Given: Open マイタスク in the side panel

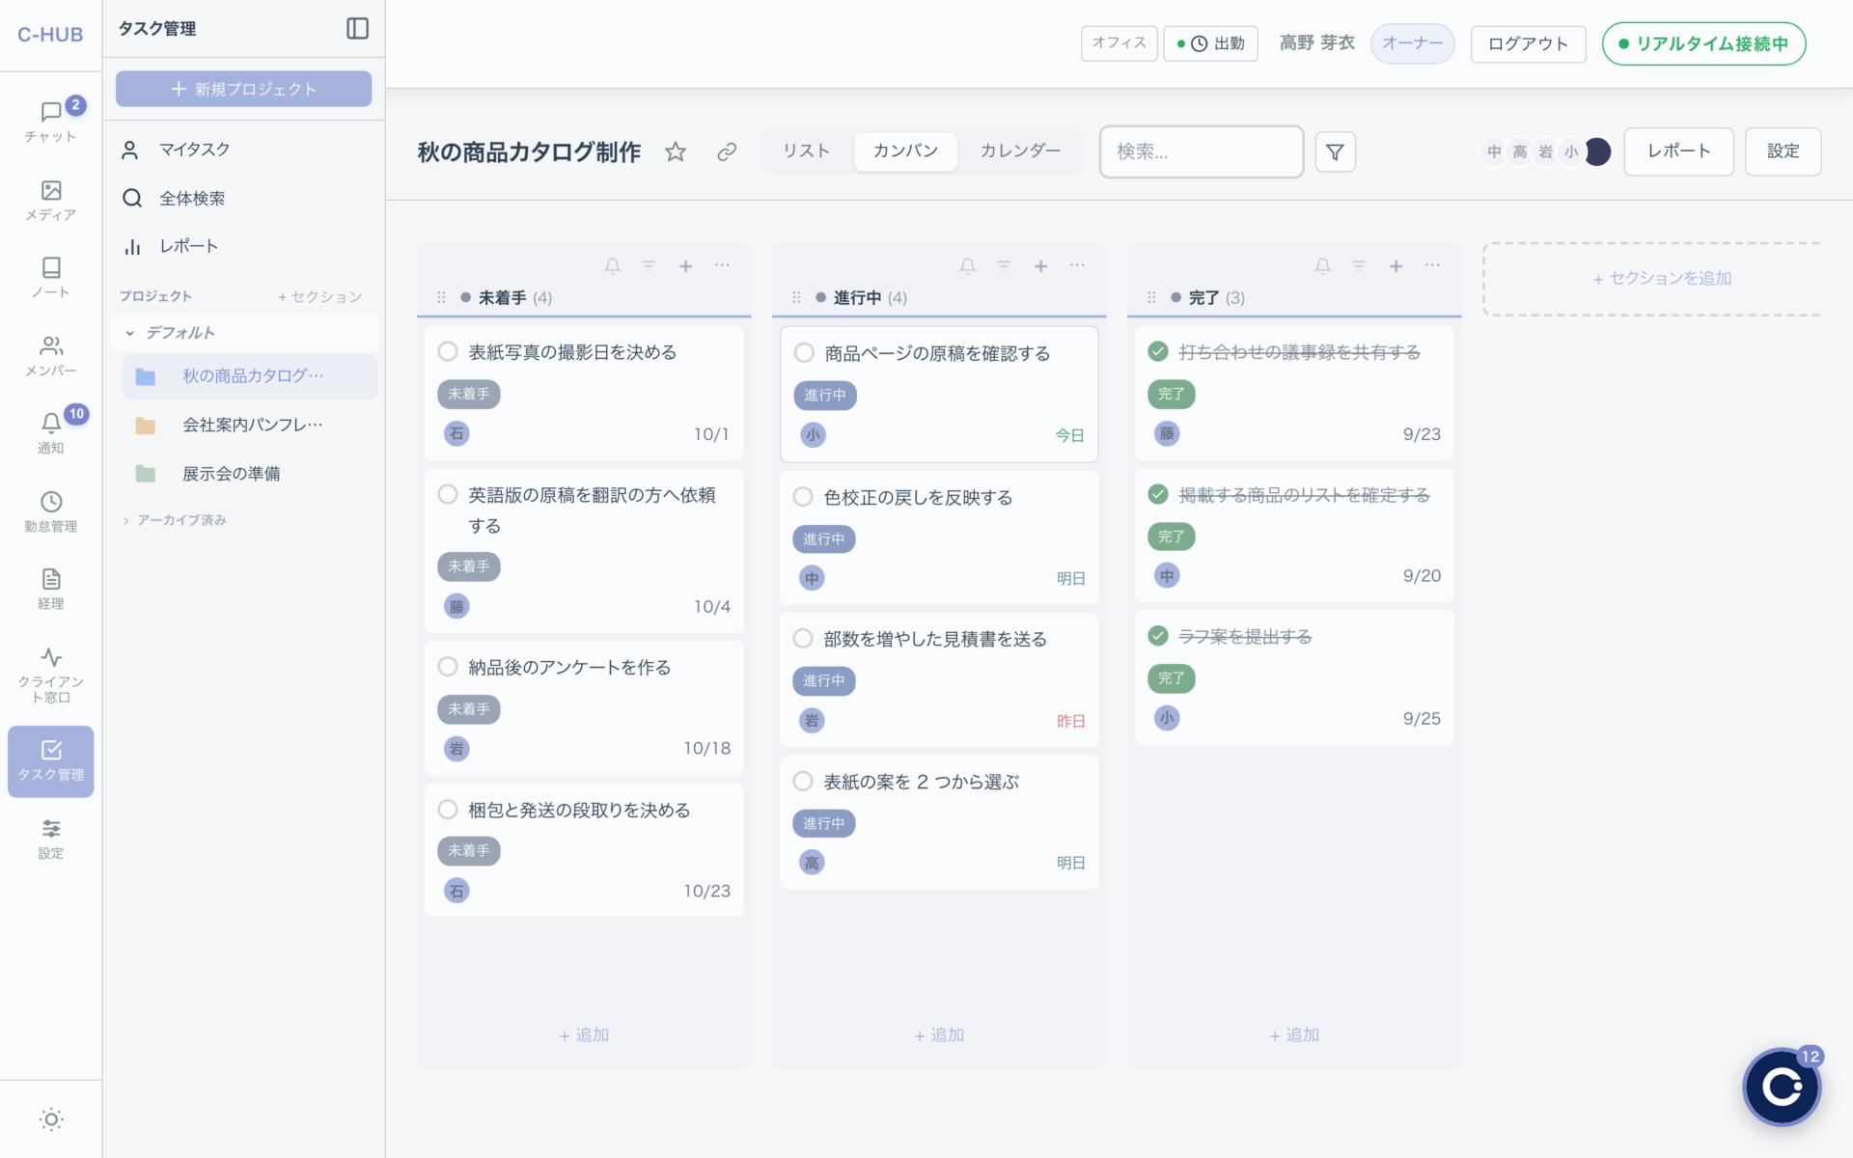Looking at the screenshot, I should point(243,150).
